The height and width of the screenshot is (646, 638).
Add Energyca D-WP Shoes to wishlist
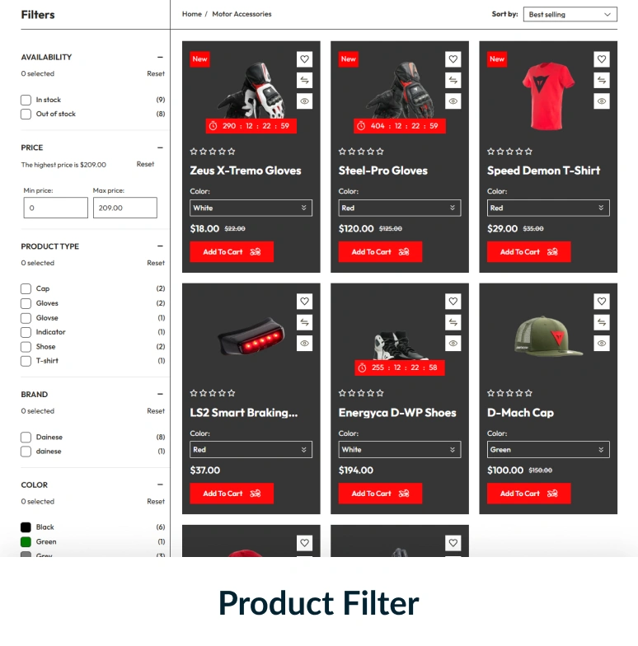453,302
